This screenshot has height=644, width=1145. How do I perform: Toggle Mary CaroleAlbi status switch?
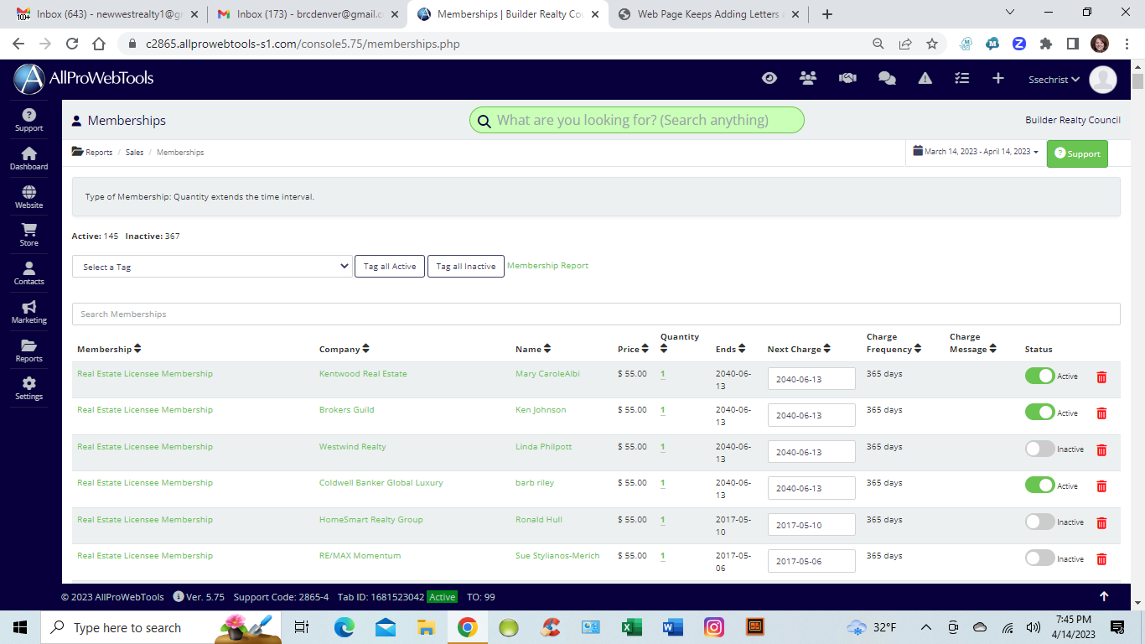[1039, 376]
